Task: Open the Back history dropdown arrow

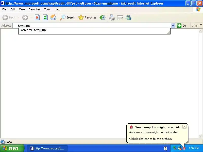Action: [x=18, y=17]
